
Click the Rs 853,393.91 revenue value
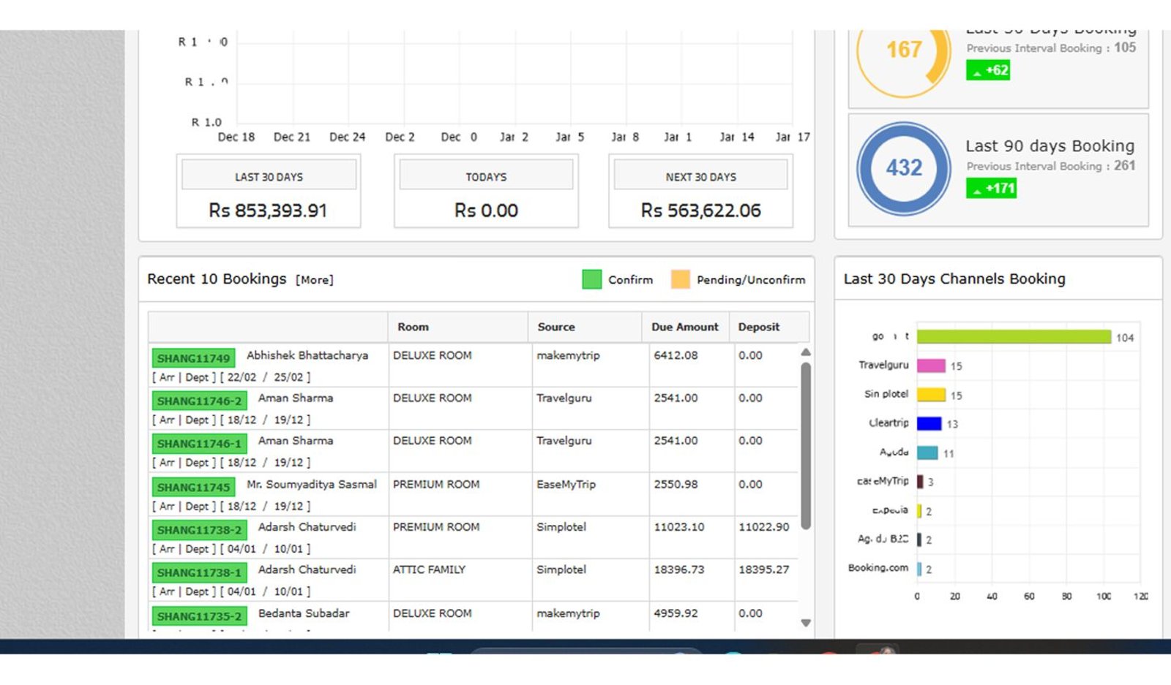tap(268, 211)
